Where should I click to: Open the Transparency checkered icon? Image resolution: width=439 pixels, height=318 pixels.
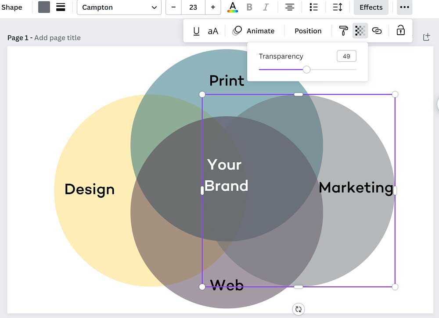pos(360,31)
